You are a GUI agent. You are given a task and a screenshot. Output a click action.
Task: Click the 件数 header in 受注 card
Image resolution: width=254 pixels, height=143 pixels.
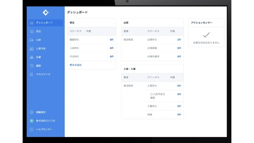[89, 31]
